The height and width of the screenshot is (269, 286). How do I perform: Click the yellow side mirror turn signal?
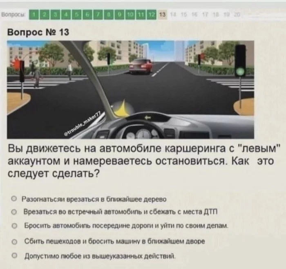point(122,109)
